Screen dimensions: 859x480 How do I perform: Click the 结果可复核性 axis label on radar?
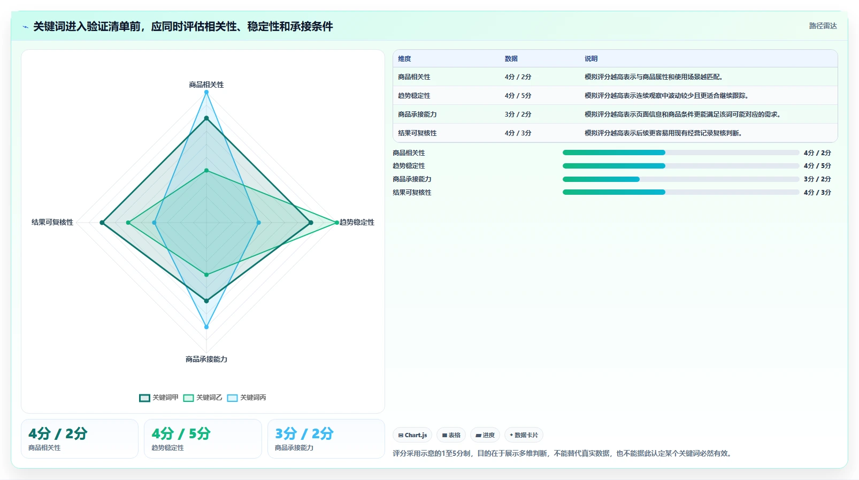[52, 222]
